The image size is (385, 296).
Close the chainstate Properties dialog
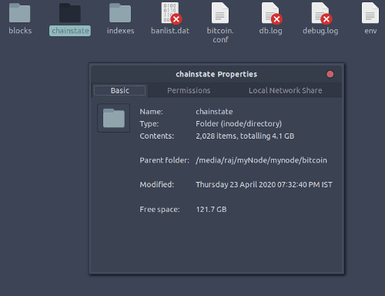coord(330,74)
